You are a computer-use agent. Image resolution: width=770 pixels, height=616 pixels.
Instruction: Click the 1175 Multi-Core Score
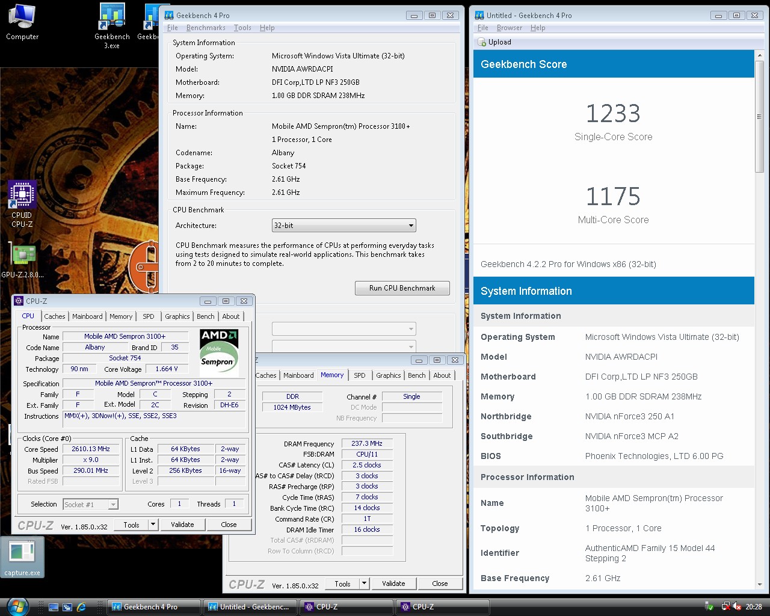[x=613, y=197]
